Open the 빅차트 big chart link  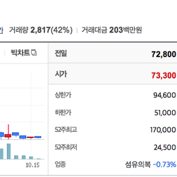(x=20, y=53)
